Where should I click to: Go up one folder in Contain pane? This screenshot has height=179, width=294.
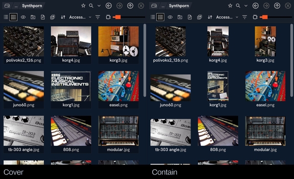click(x=277, y=6)
